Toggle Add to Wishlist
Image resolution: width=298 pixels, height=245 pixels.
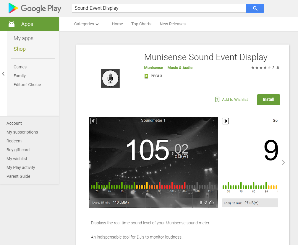click(x=231, y=99)
